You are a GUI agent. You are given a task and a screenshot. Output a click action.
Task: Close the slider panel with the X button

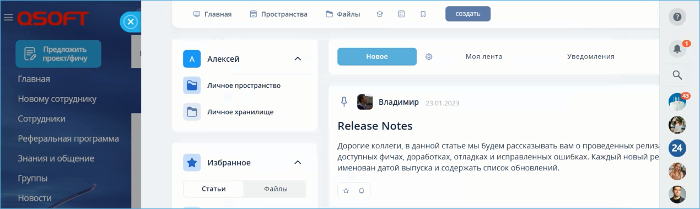(130, 22)
